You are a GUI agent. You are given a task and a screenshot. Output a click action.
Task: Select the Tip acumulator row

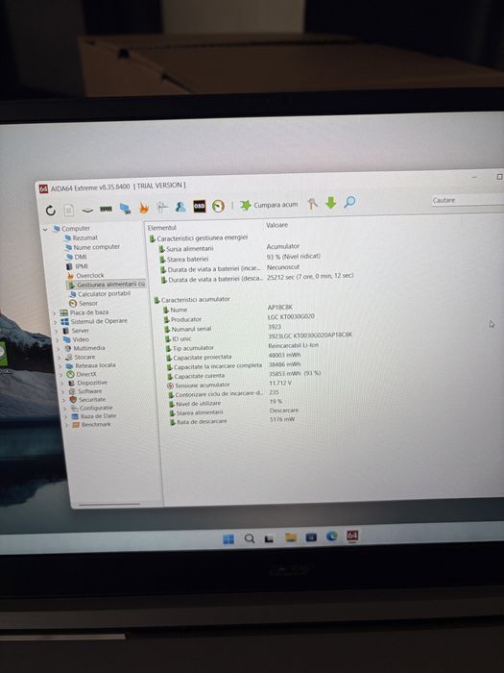[242, 347]
